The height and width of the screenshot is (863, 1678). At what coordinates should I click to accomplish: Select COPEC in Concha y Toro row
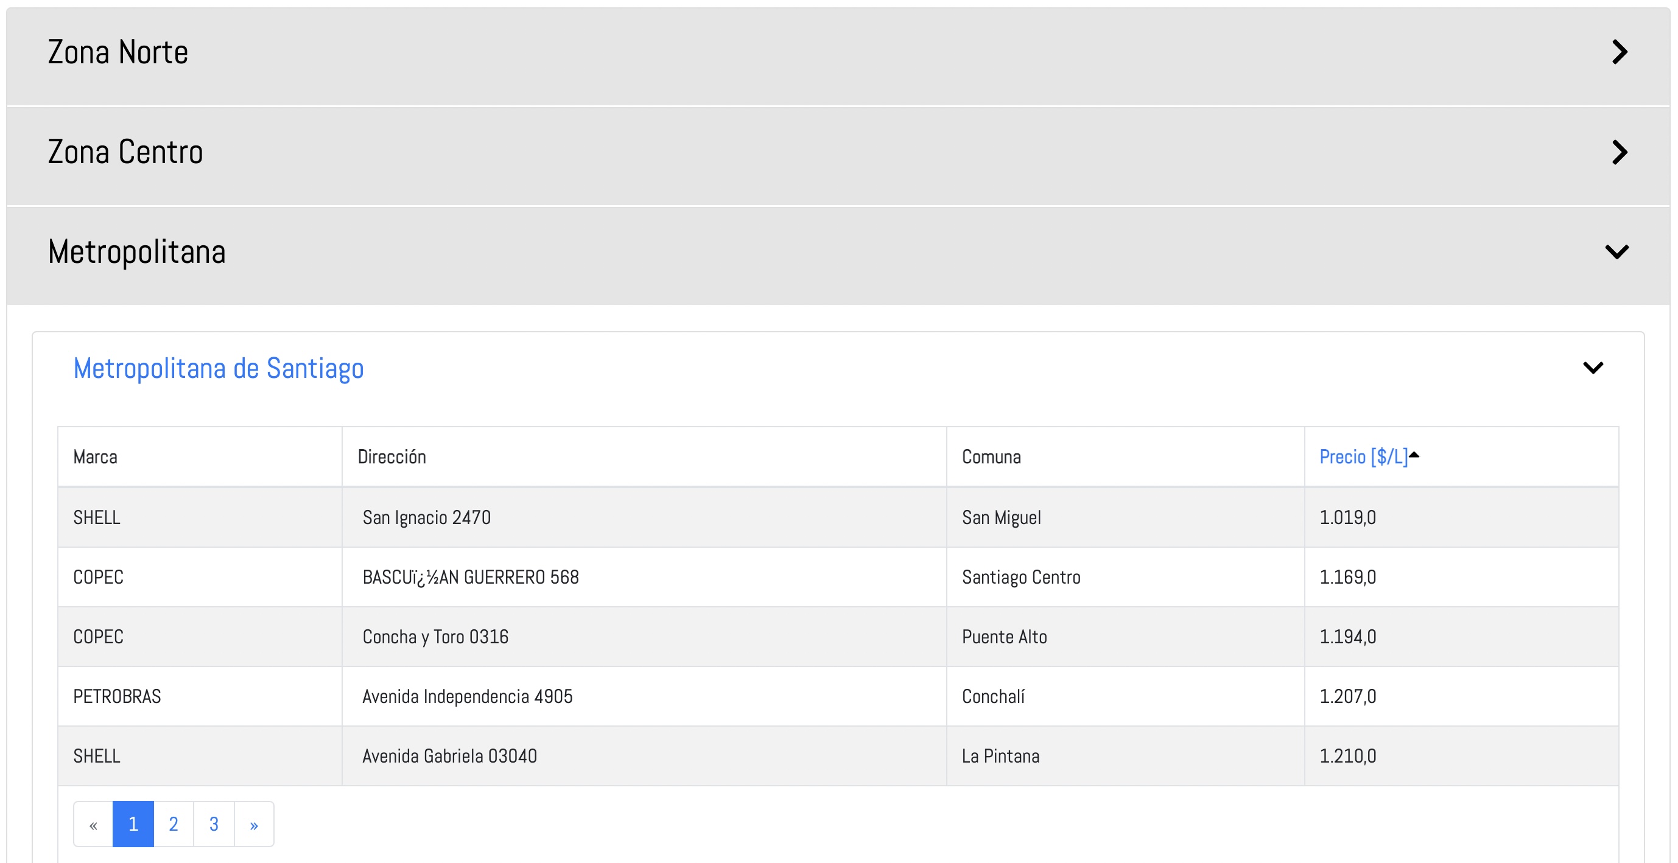point(99,637)
